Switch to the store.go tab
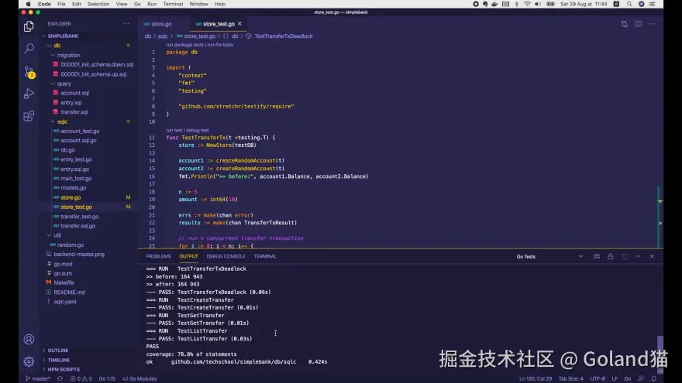This screenshot has height=383, width=682. click(x=161, y=24)
